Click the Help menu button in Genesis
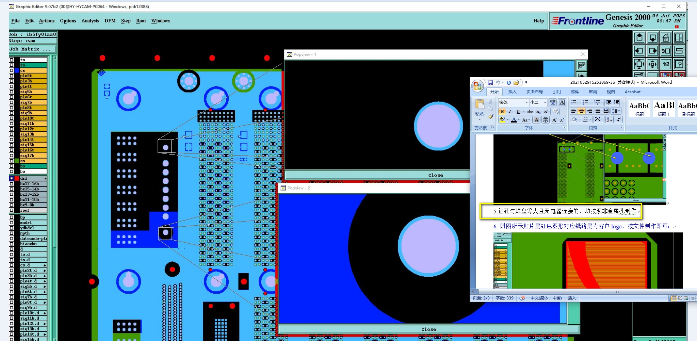 (538, 21)
